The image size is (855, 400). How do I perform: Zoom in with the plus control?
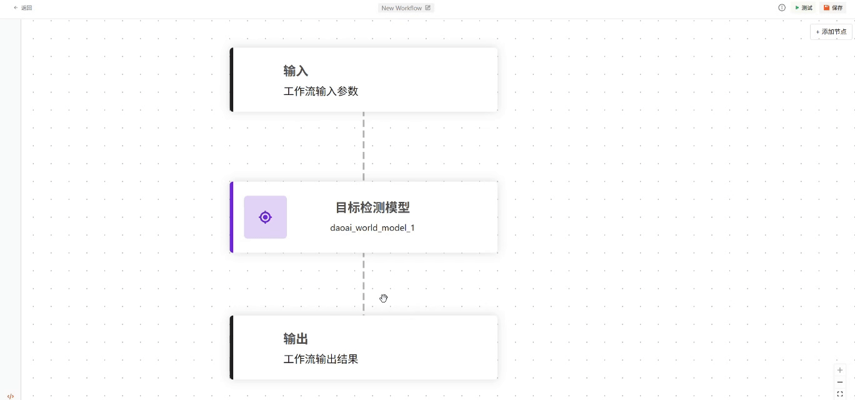pos(840,370)
